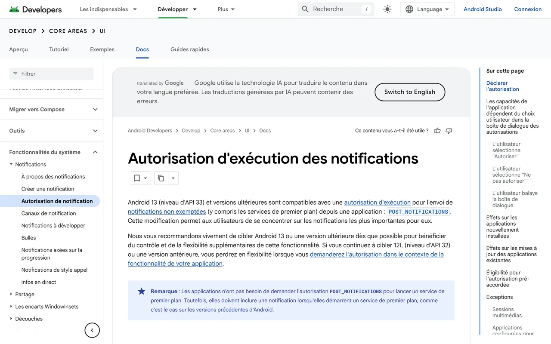The image size is (551, 344).
Task: Switch to the 'Tutoriel' tab
Action: point(59,49)
